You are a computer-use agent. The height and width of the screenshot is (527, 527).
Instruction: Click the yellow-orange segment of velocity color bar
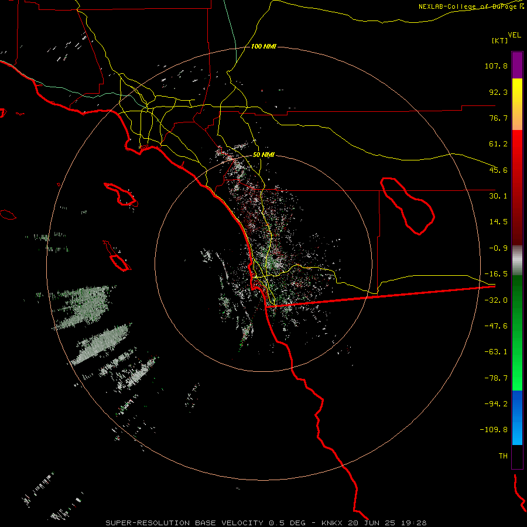click(x=517, y=104)
